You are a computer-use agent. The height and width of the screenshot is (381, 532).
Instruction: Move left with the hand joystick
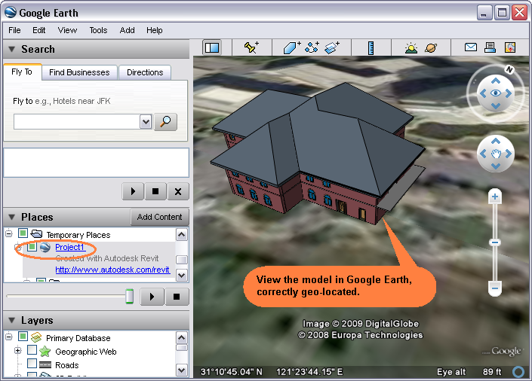point(483,154)
